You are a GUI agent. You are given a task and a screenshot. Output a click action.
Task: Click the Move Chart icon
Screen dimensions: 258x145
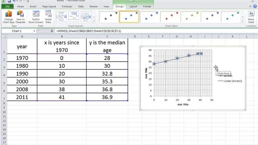[251, 17]
